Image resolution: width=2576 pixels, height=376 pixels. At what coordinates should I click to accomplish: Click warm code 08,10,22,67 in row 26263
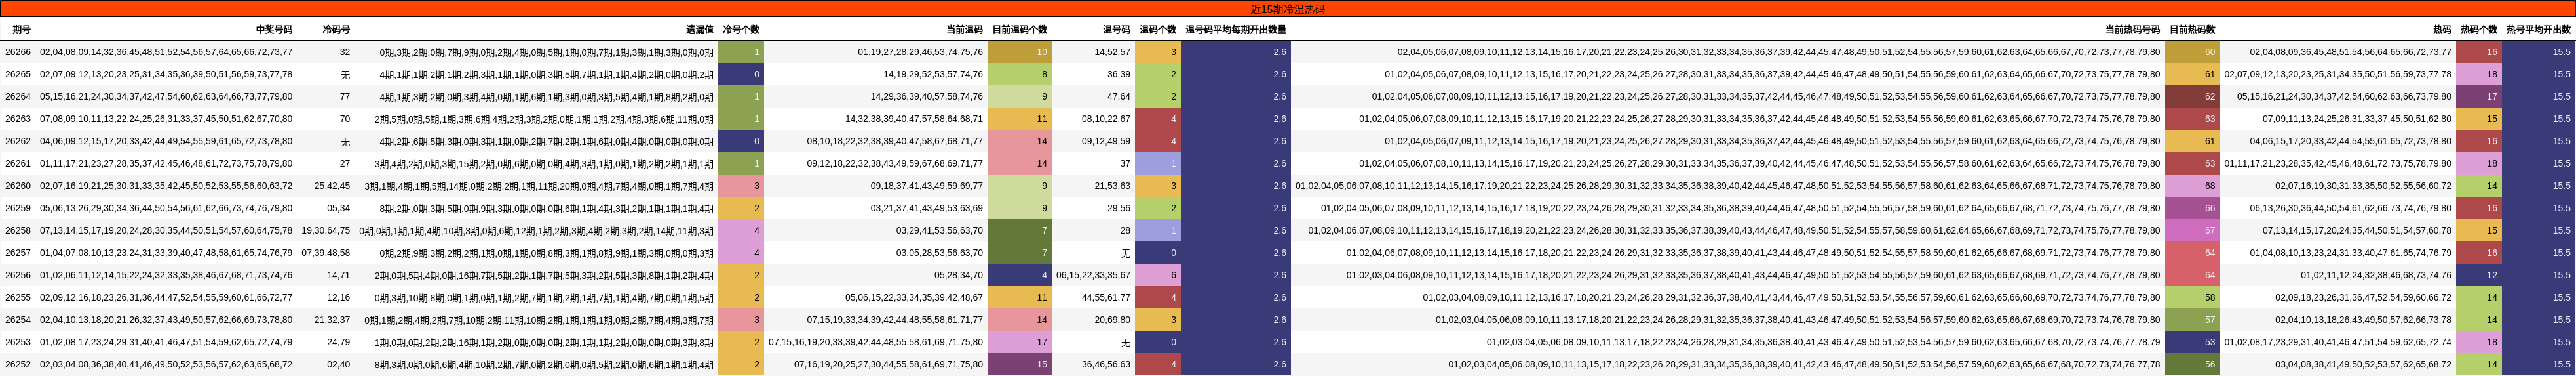point(1106,118)
